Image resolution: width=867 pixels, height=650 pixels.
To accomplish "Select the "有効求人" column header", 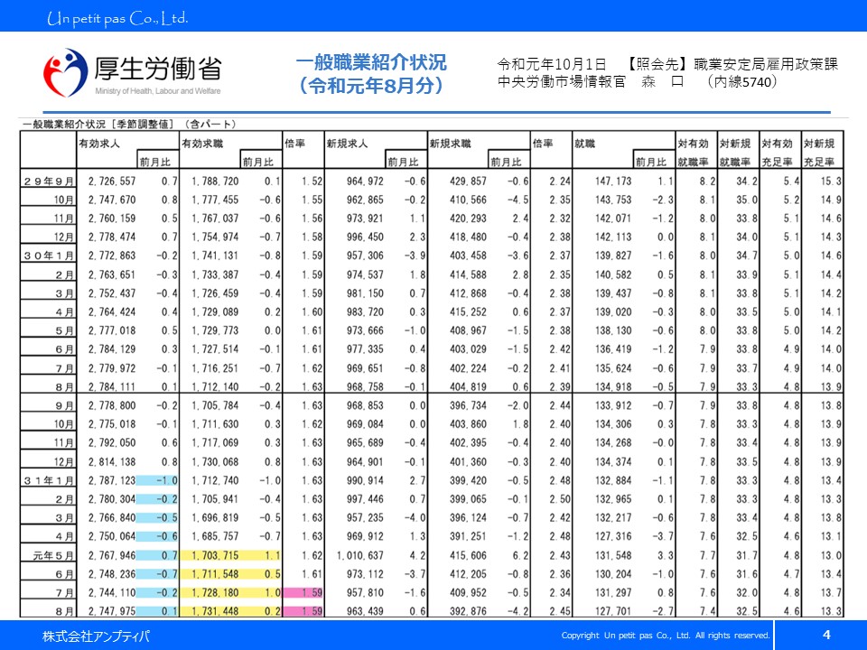I will tap(99, 144).
